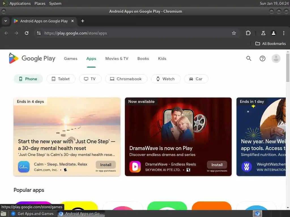Viewport: 290px width, 217px height.
Task: Open the Chrome Labs flask icon
Action: pyautogui.click(x=263, y=33)
